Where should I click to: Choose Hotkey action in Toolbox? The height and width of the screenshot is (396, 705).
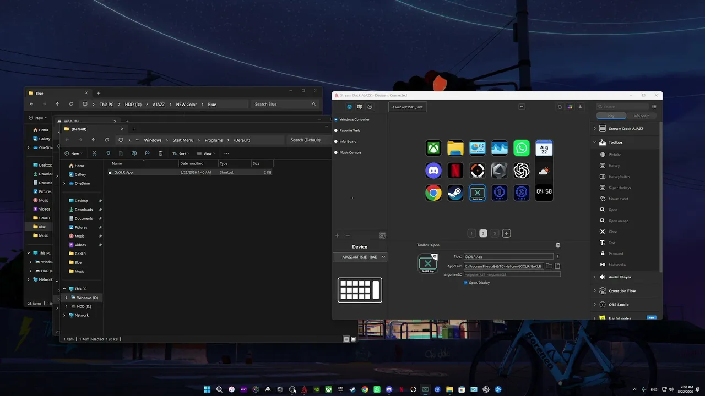pyautogui.click(x=614, y=166)
